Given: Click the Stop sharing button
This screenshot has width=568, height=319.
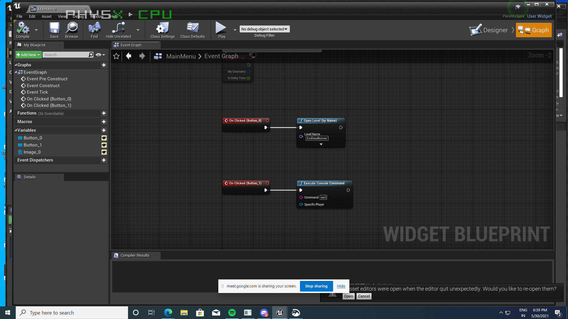Looking at the screenshot, I should click(x=316, y=286).
